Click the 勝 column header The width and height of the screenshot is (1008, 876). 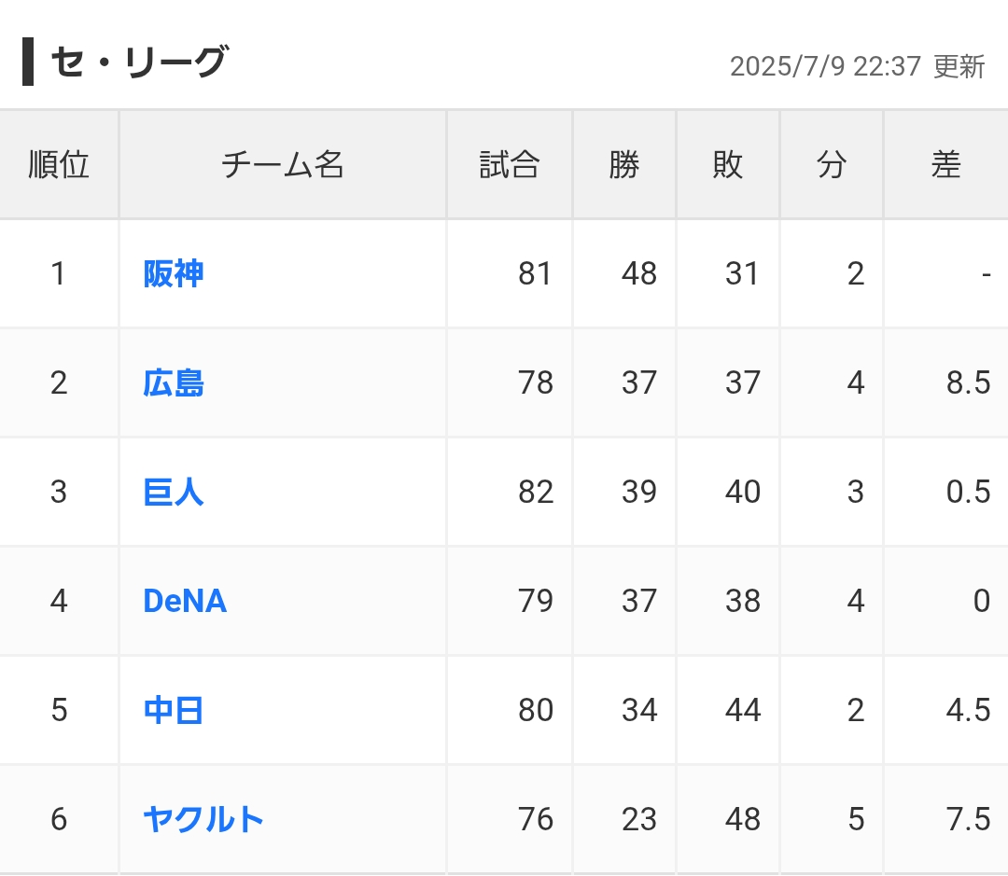click(624, 164)
